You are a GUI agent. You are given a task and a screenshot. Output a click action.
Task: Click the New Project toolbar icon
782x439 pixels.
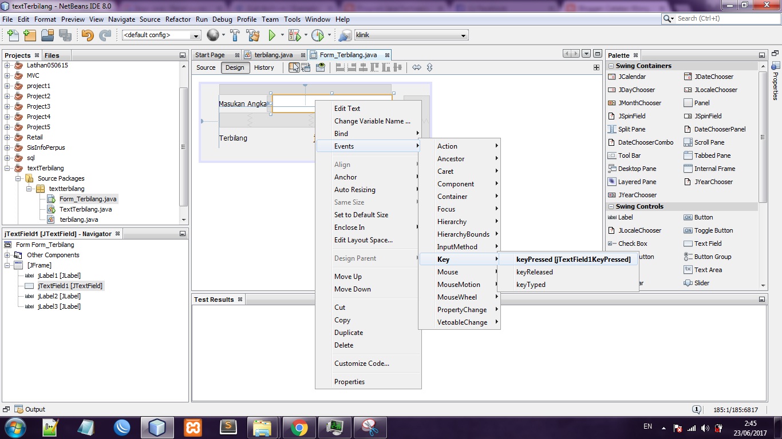pyautogui.click(x=29, y=35)
